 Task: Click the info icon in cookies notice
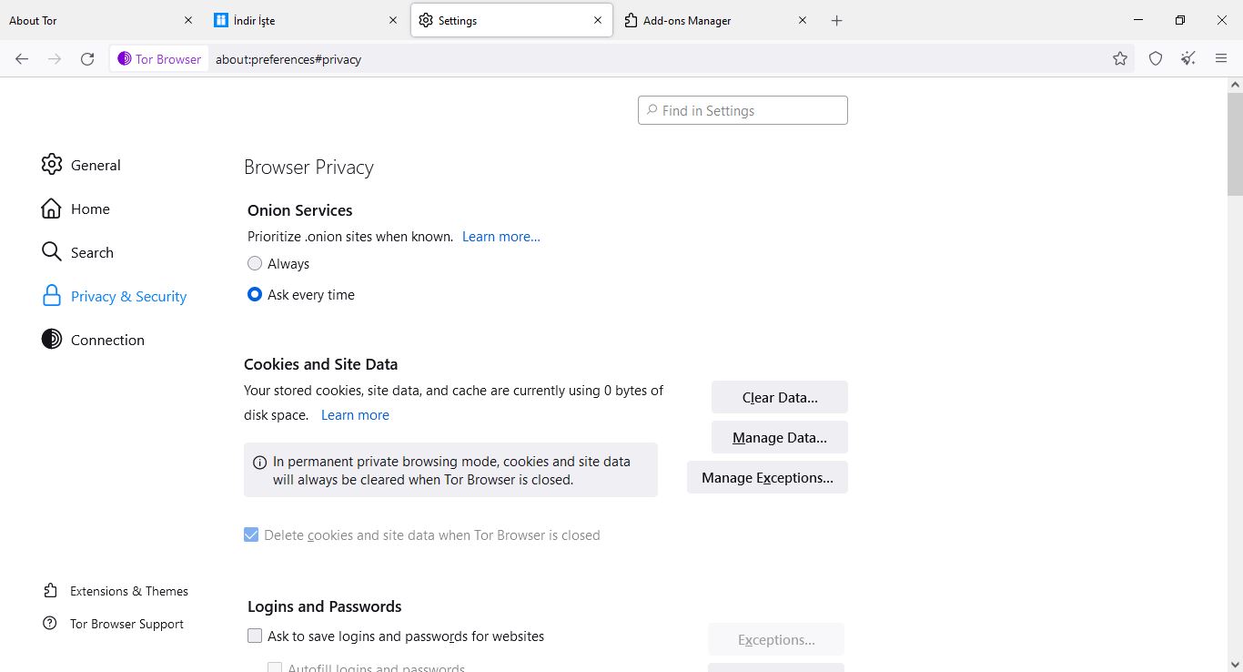click(x=259, y=463)
